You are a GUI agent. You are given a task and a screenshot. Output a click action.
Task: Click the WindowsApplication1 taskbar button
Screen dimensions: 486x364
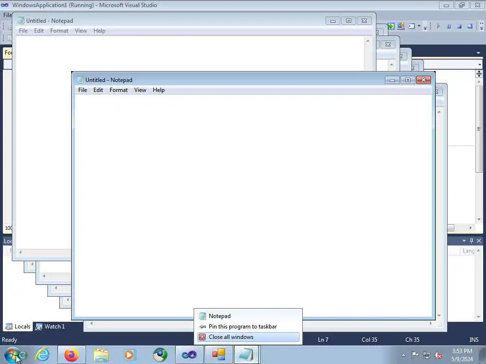(x=218, y=355)
